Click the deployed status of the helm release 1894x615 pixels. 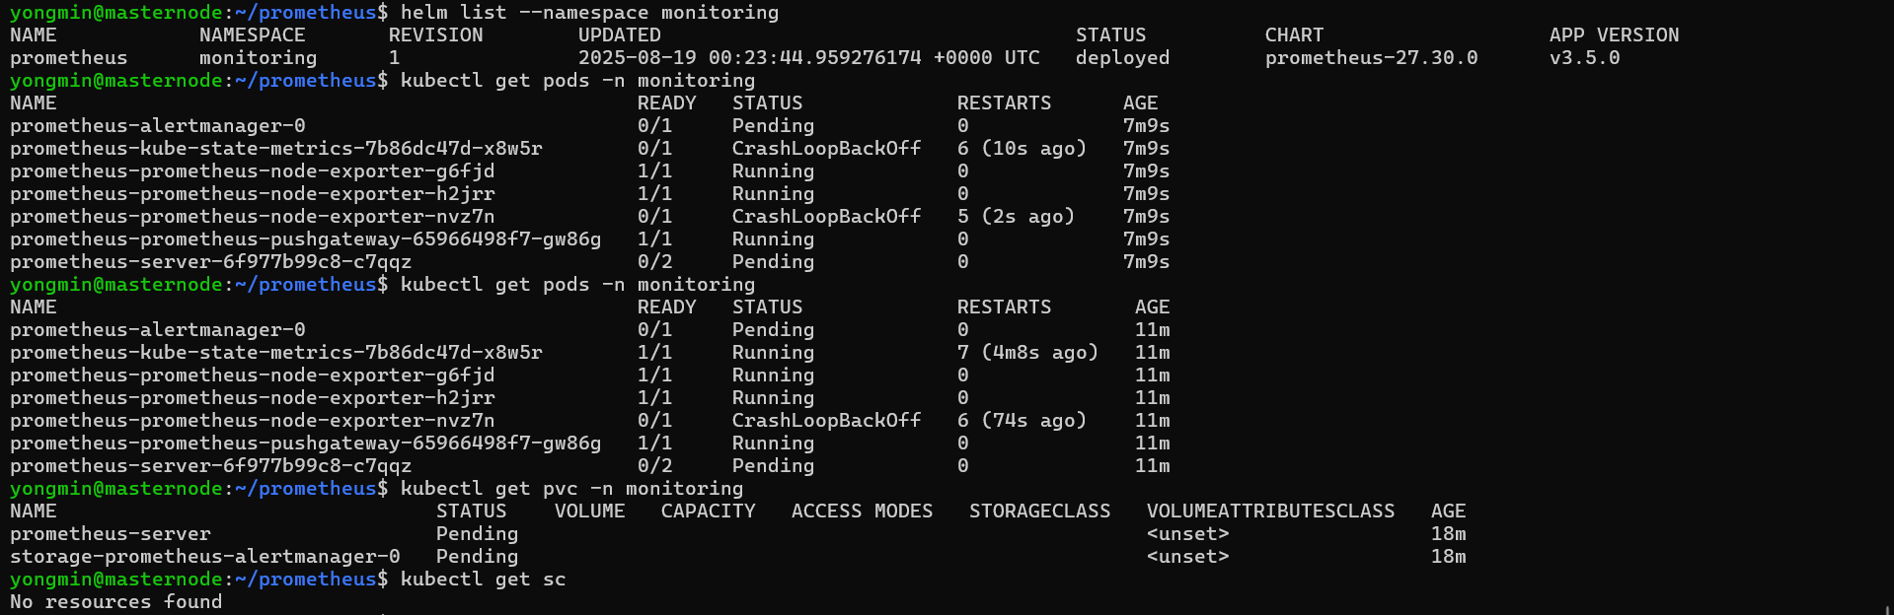1122,58
